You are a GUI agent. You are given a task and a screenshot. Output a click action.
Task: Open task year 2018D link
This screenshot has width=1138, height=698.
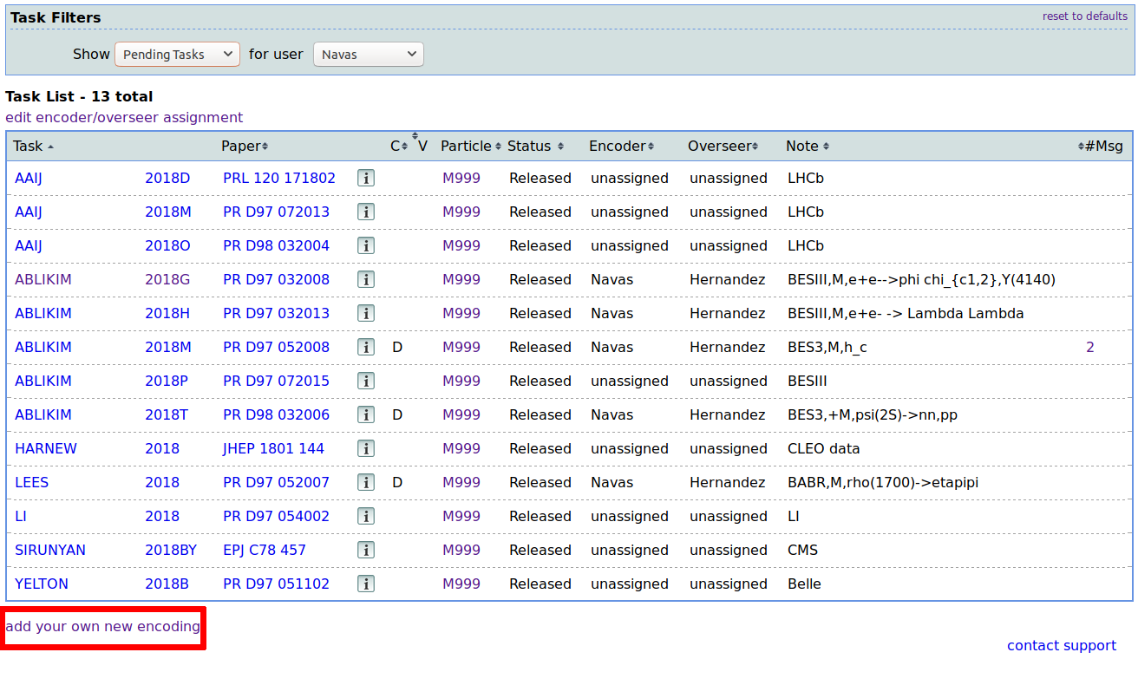pos(167,178)
